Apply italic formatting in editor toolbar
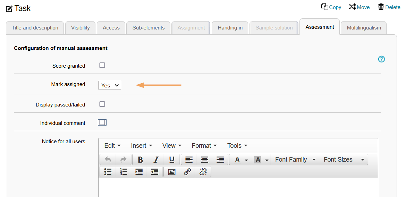The width and height of the screenshot is (406, 197). click(156, 160)
